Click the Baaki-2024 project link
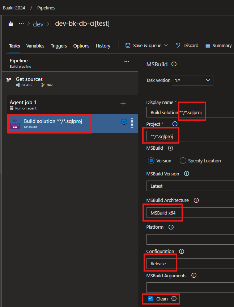Screen dimensions: 234x307 [x=14, y=8]
